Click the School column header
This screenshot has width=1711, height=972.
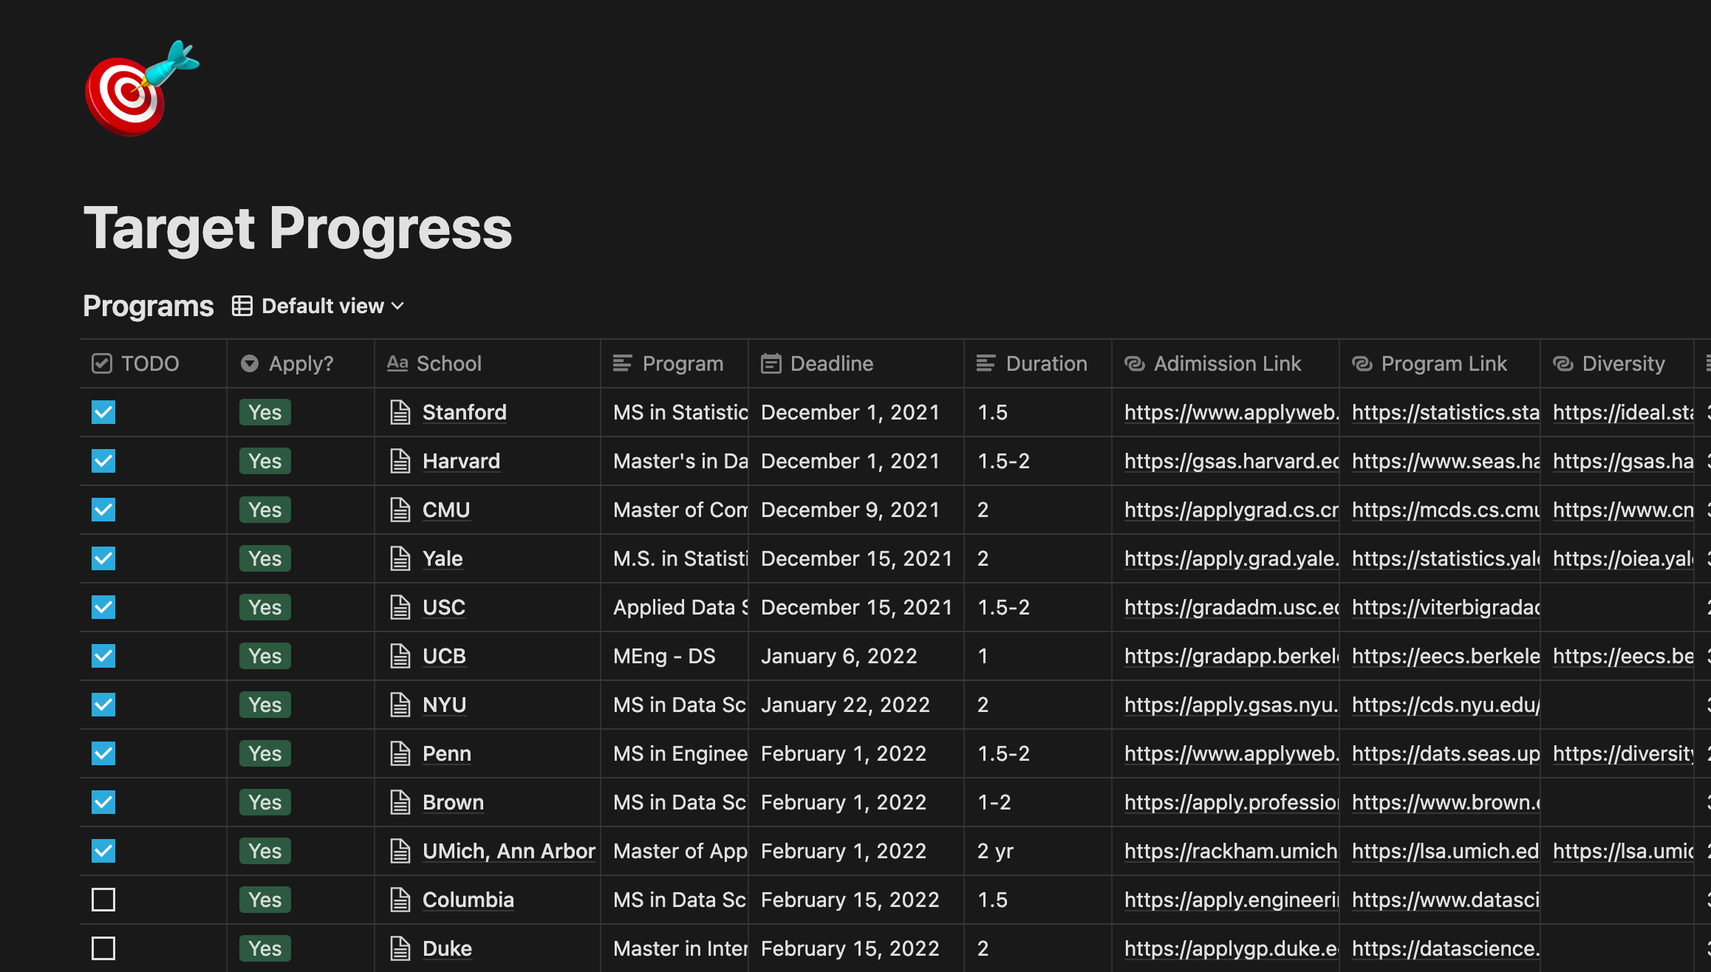tap(448, 363)
